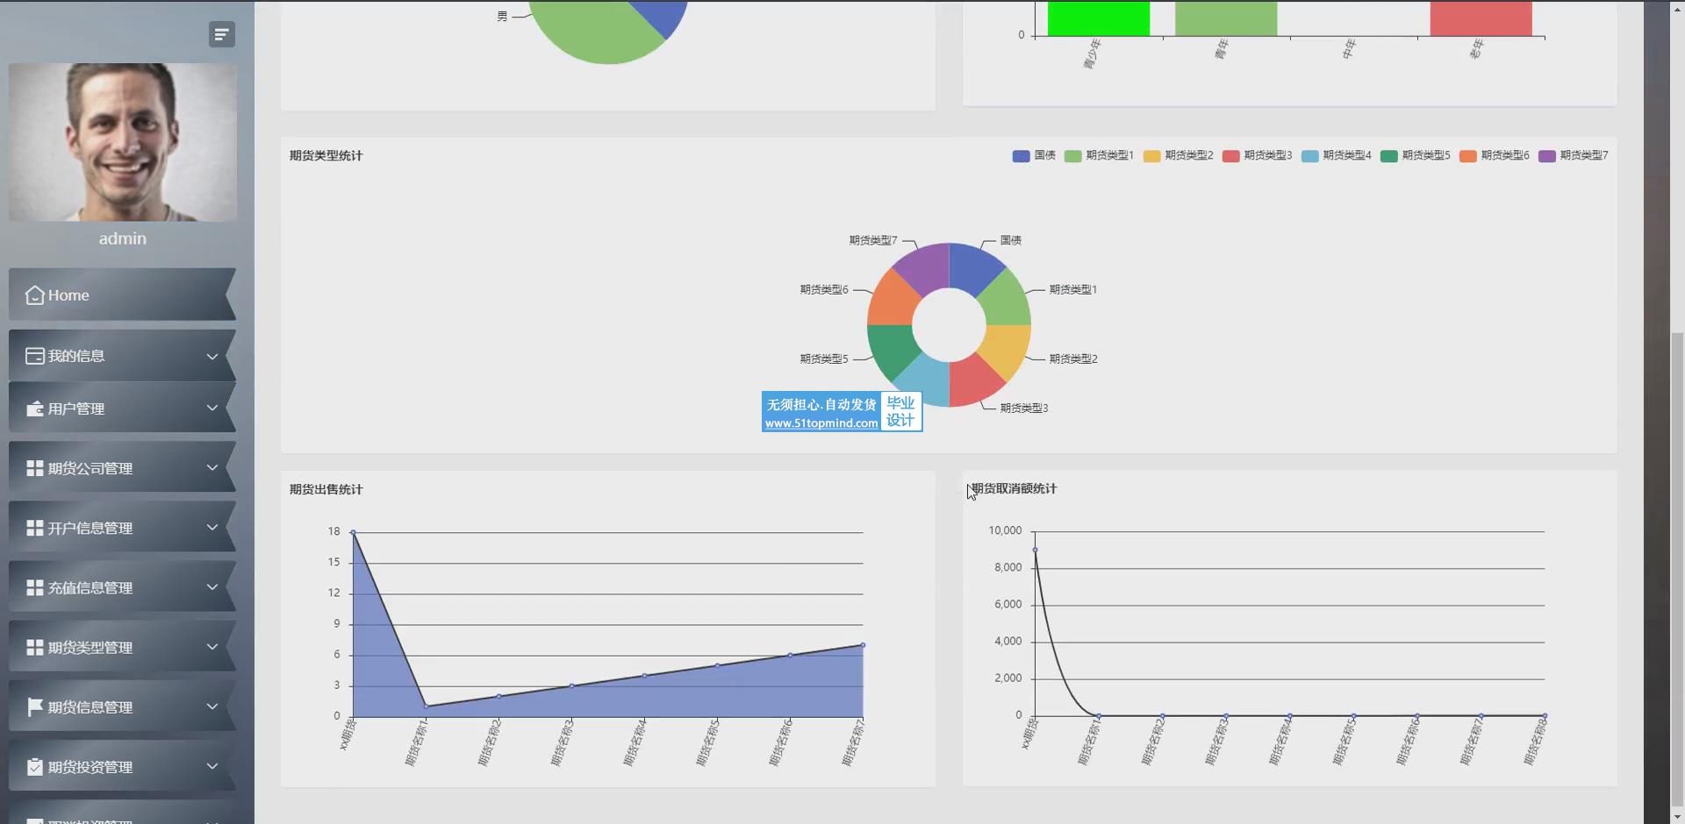Click the 男 pie chart label
This screenshot has width=1685, height=824.
pos(502,17)
